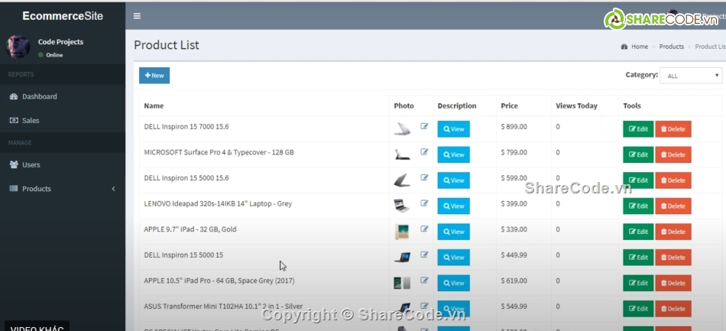The height and width of the screenshot is (331, 726).
Task: Click the Code Projects user name in sidebar
Action: pyautogui.click(x=60, y=42)
